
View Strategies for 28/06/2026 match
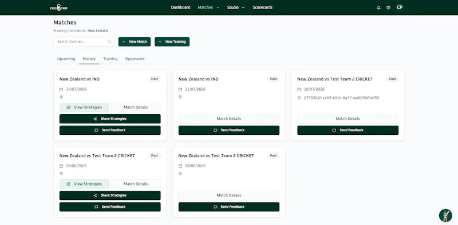tap(84, 184)
